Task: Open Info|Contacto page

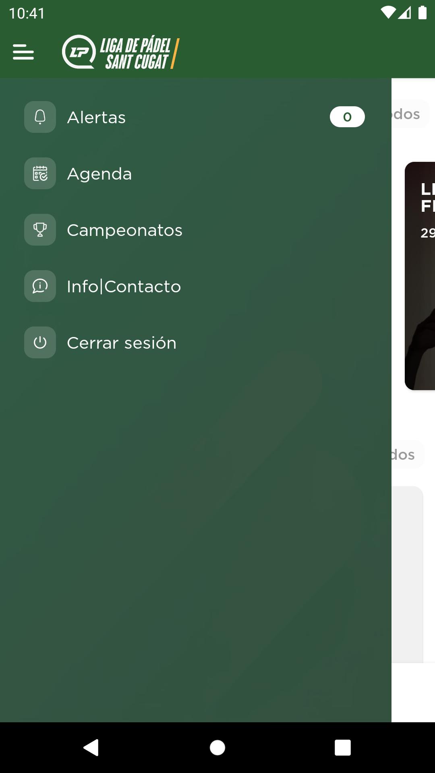Action: pos(195,286)
